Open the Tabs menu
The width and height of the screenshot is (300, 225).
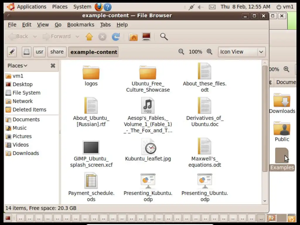105,25
